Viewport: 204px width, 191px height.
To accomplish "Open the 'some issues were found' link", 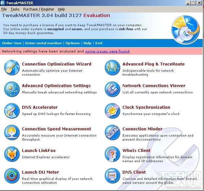I will coord(107,51).
